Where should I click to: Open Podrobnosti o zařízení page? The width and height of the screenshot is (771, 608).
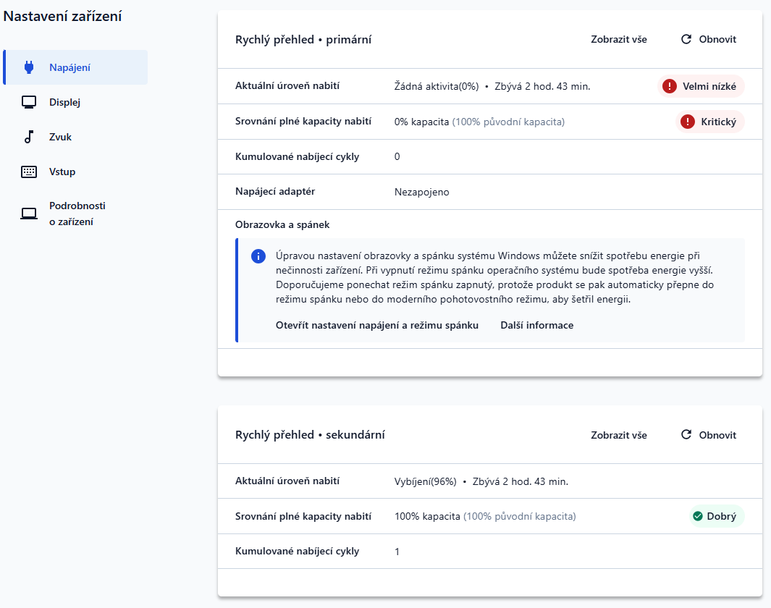pos(77,214)
